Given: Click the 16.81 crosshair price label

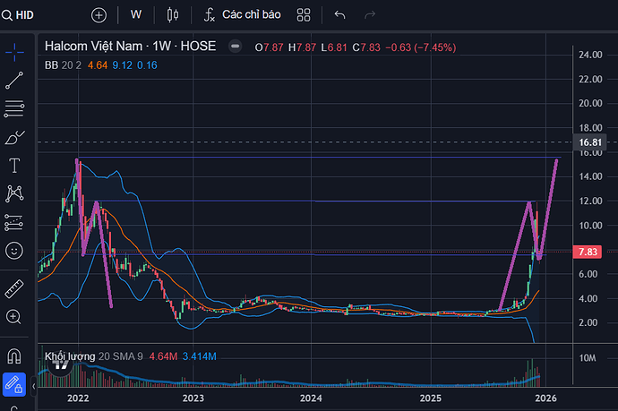Looking at the screenshot, I should (589, 142).
